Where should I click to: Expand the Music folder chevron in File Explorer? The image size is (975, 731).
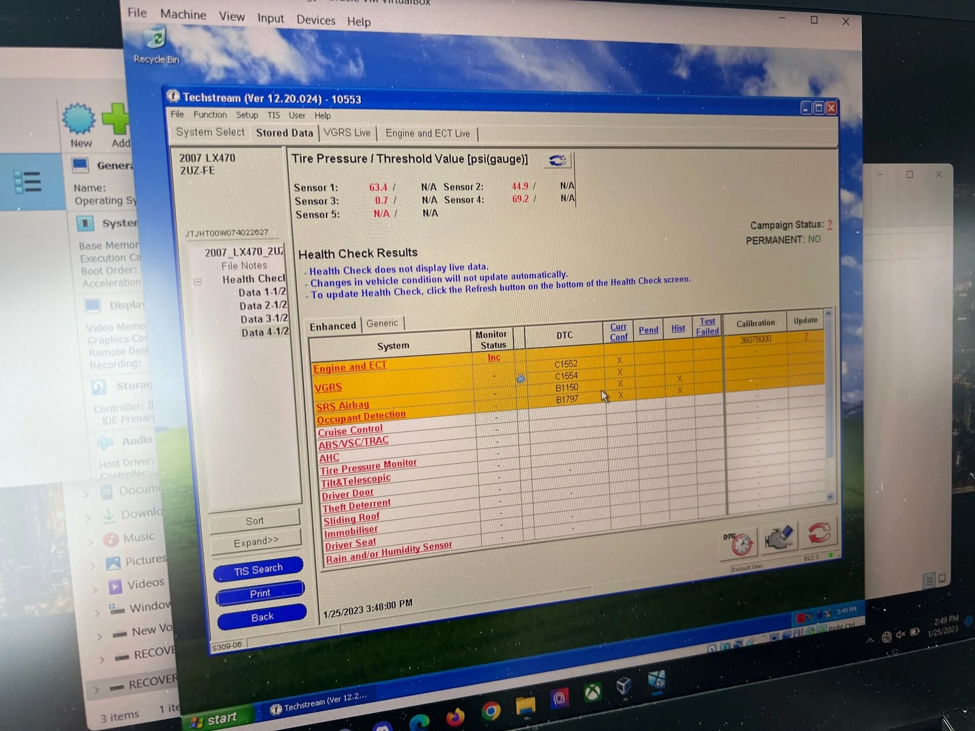(x=90, y=543)
